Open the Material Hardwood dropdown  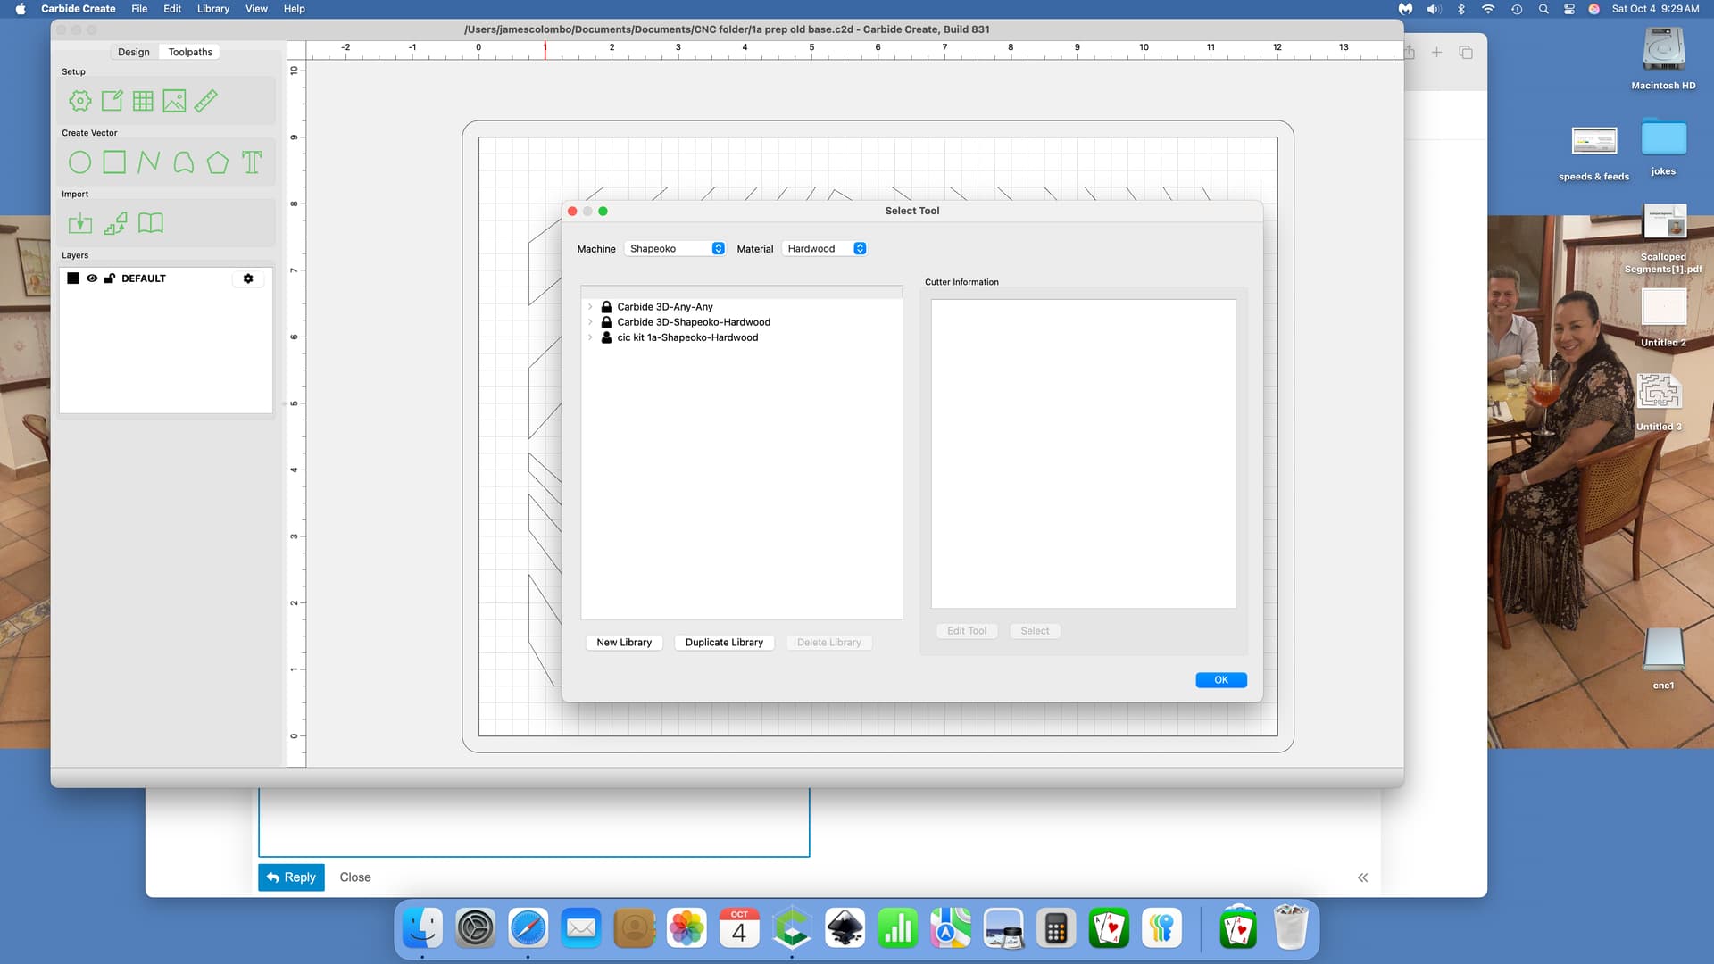pyautogui.click(x=826, y=249)
